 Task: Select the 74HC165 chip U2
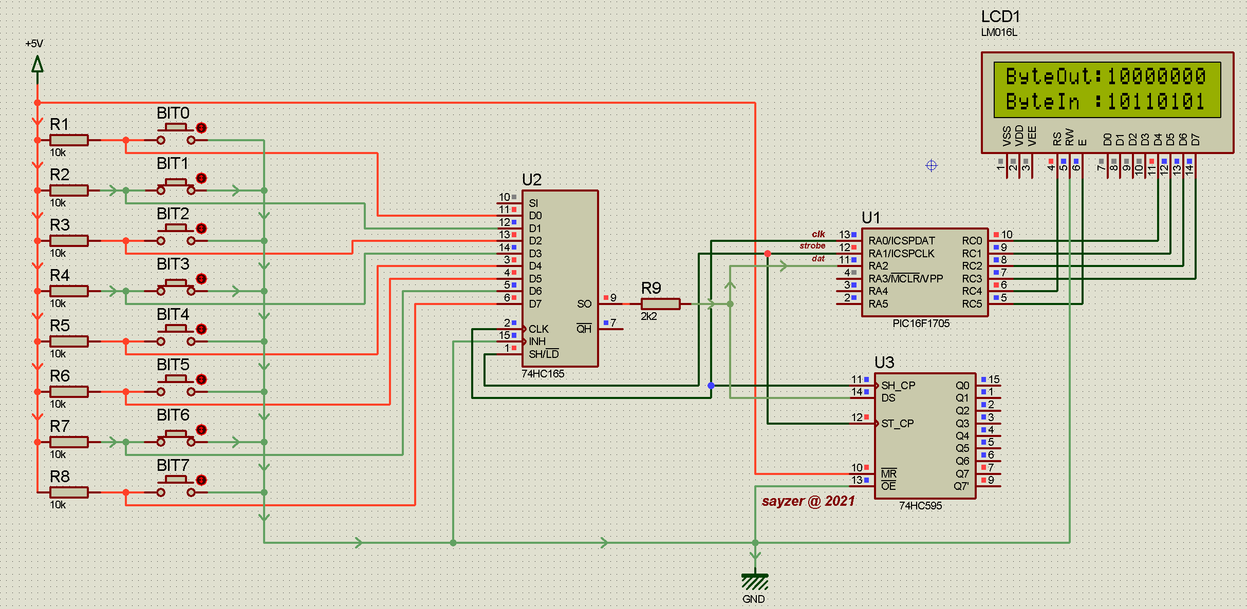(x=560, y=278)
